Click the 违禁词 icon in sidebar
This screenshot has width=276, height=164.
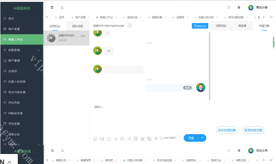point(5,71)
